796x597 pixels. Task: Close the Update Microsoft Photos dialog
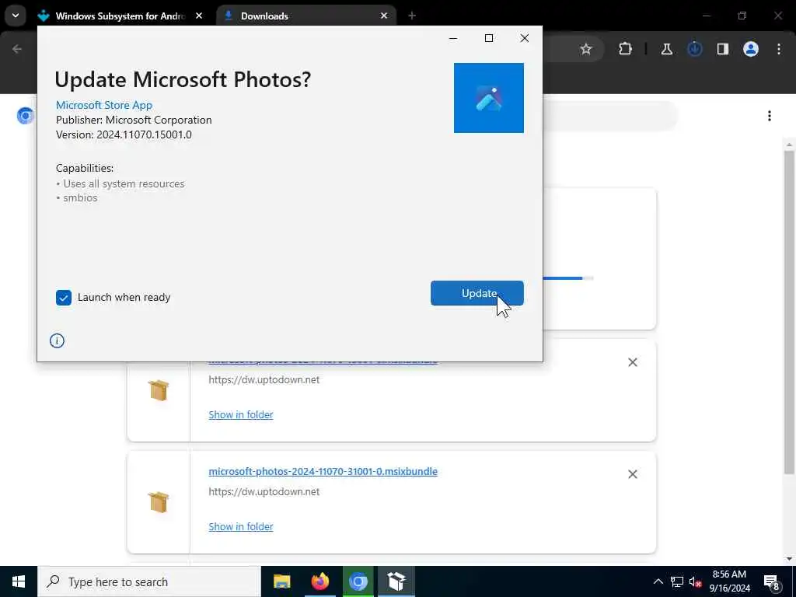click(525, 38)
